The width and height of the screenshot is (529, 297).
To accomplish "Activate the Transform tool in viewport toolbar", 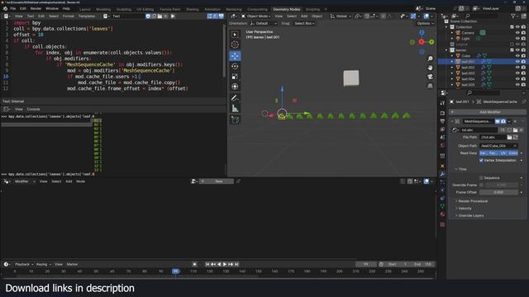I will (x=235, y=87).
